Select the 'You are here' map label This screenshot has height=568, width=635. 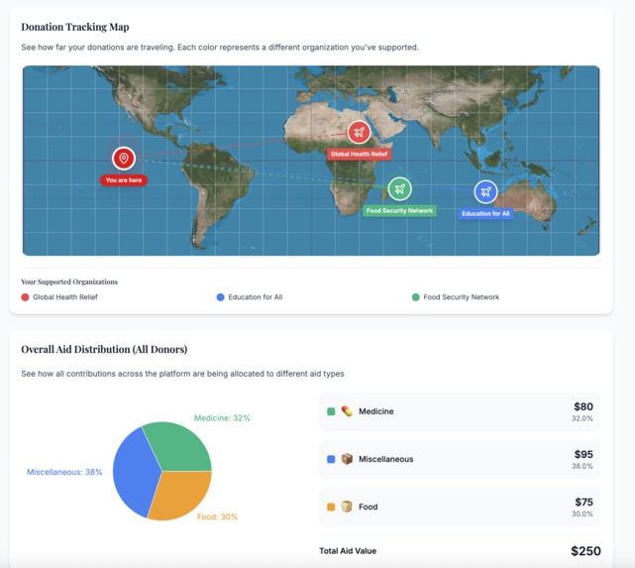[x=124, y=180]
